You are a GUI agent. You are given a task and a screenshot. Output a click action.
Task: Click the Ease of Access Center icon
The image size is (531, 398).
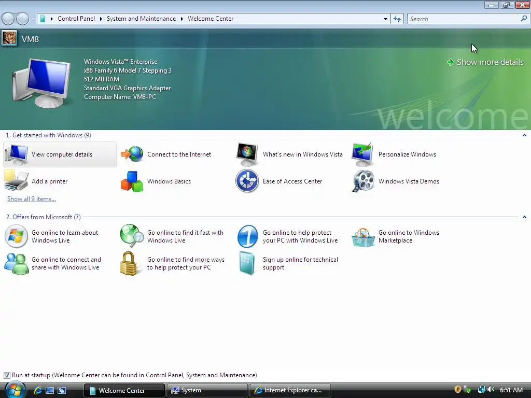tap(247, 181)
